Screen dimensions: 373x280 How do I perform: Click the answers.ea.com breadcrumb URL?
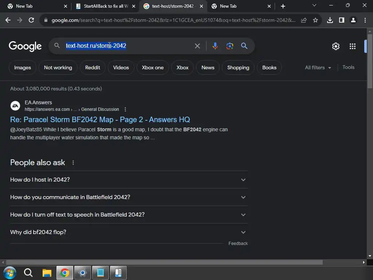coord(72,109)
